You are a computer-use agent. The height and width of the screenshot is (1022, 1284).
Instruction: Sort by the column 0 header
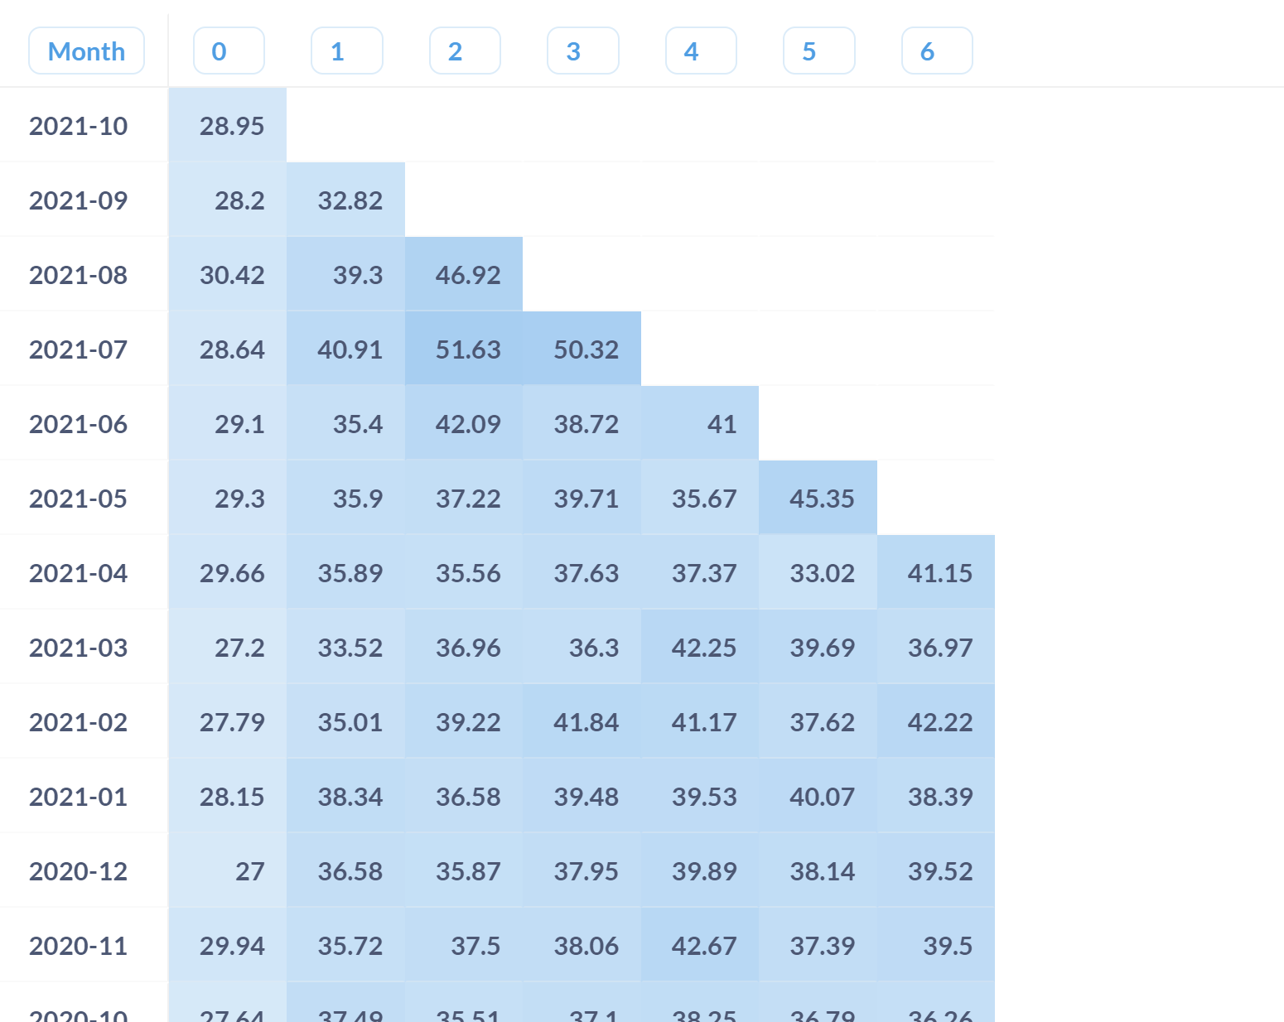click(229, 51)
